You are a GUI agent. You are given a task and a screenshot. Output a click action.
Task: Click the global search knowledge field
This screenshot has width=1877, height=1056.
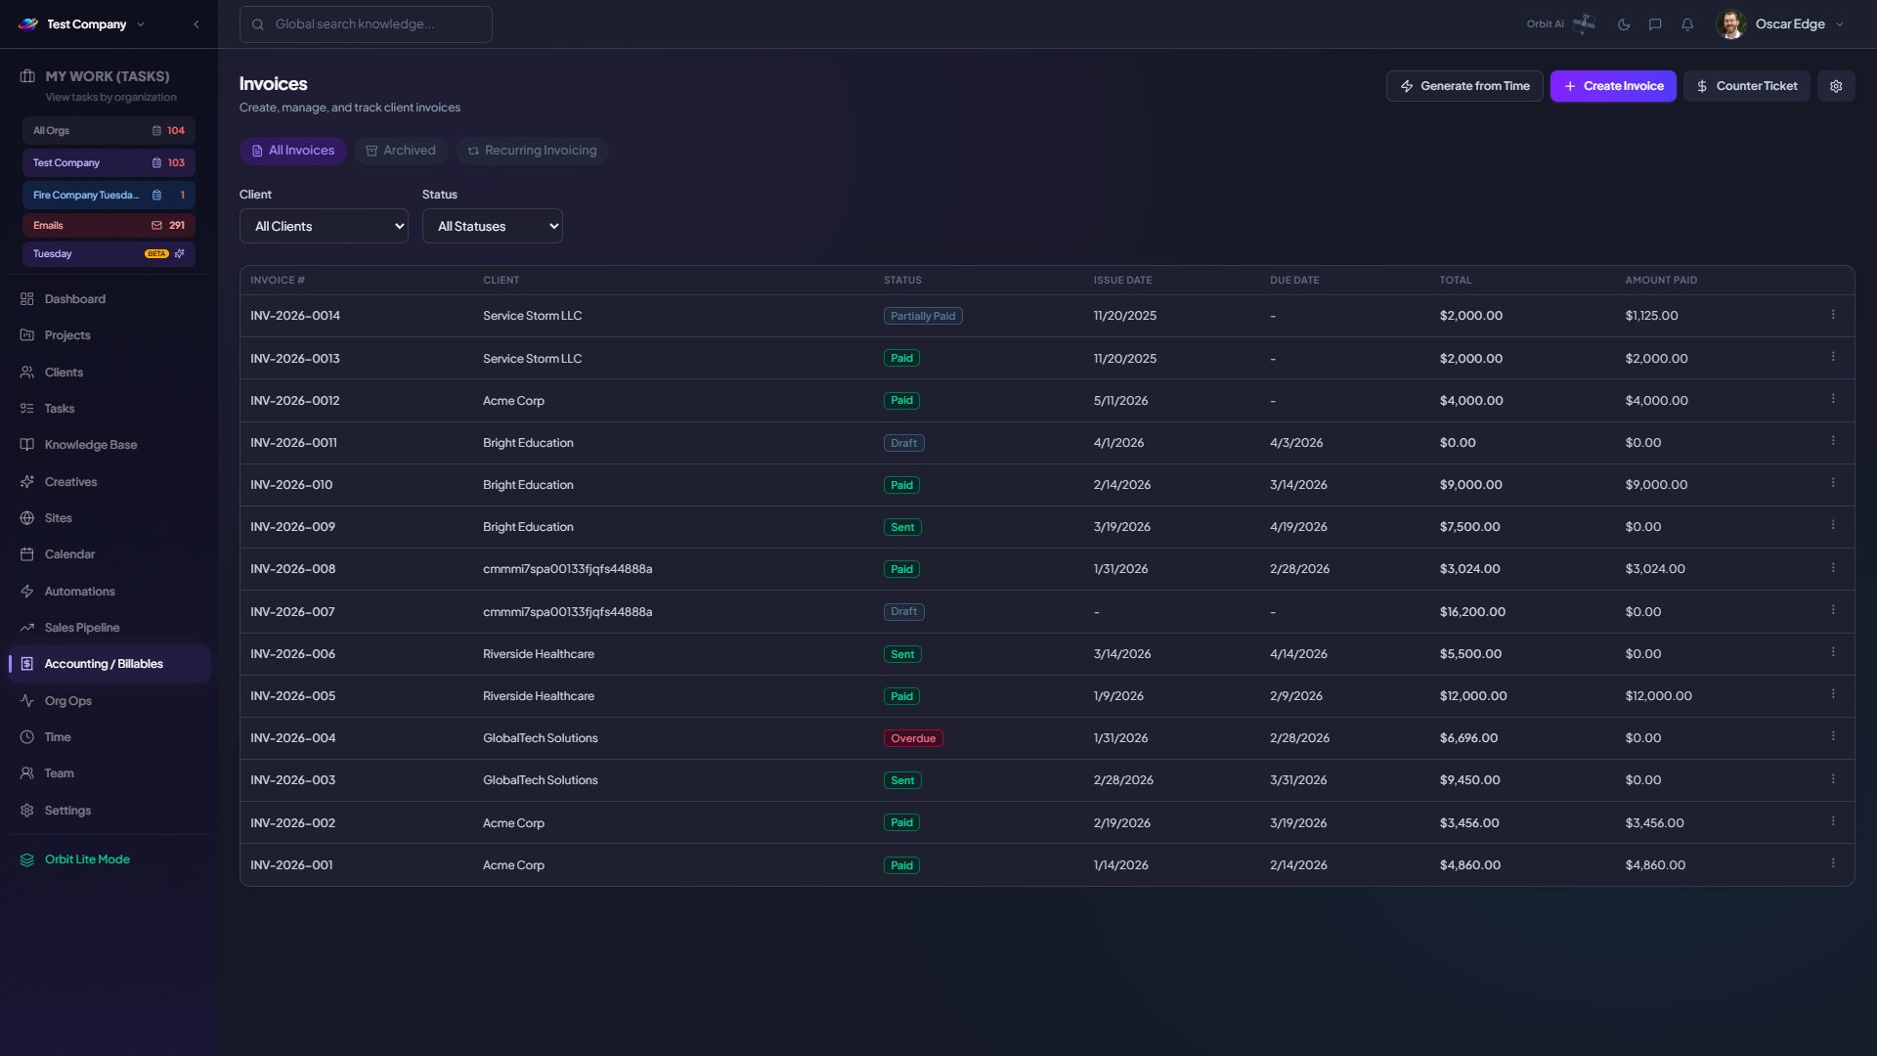click(366, 24)
